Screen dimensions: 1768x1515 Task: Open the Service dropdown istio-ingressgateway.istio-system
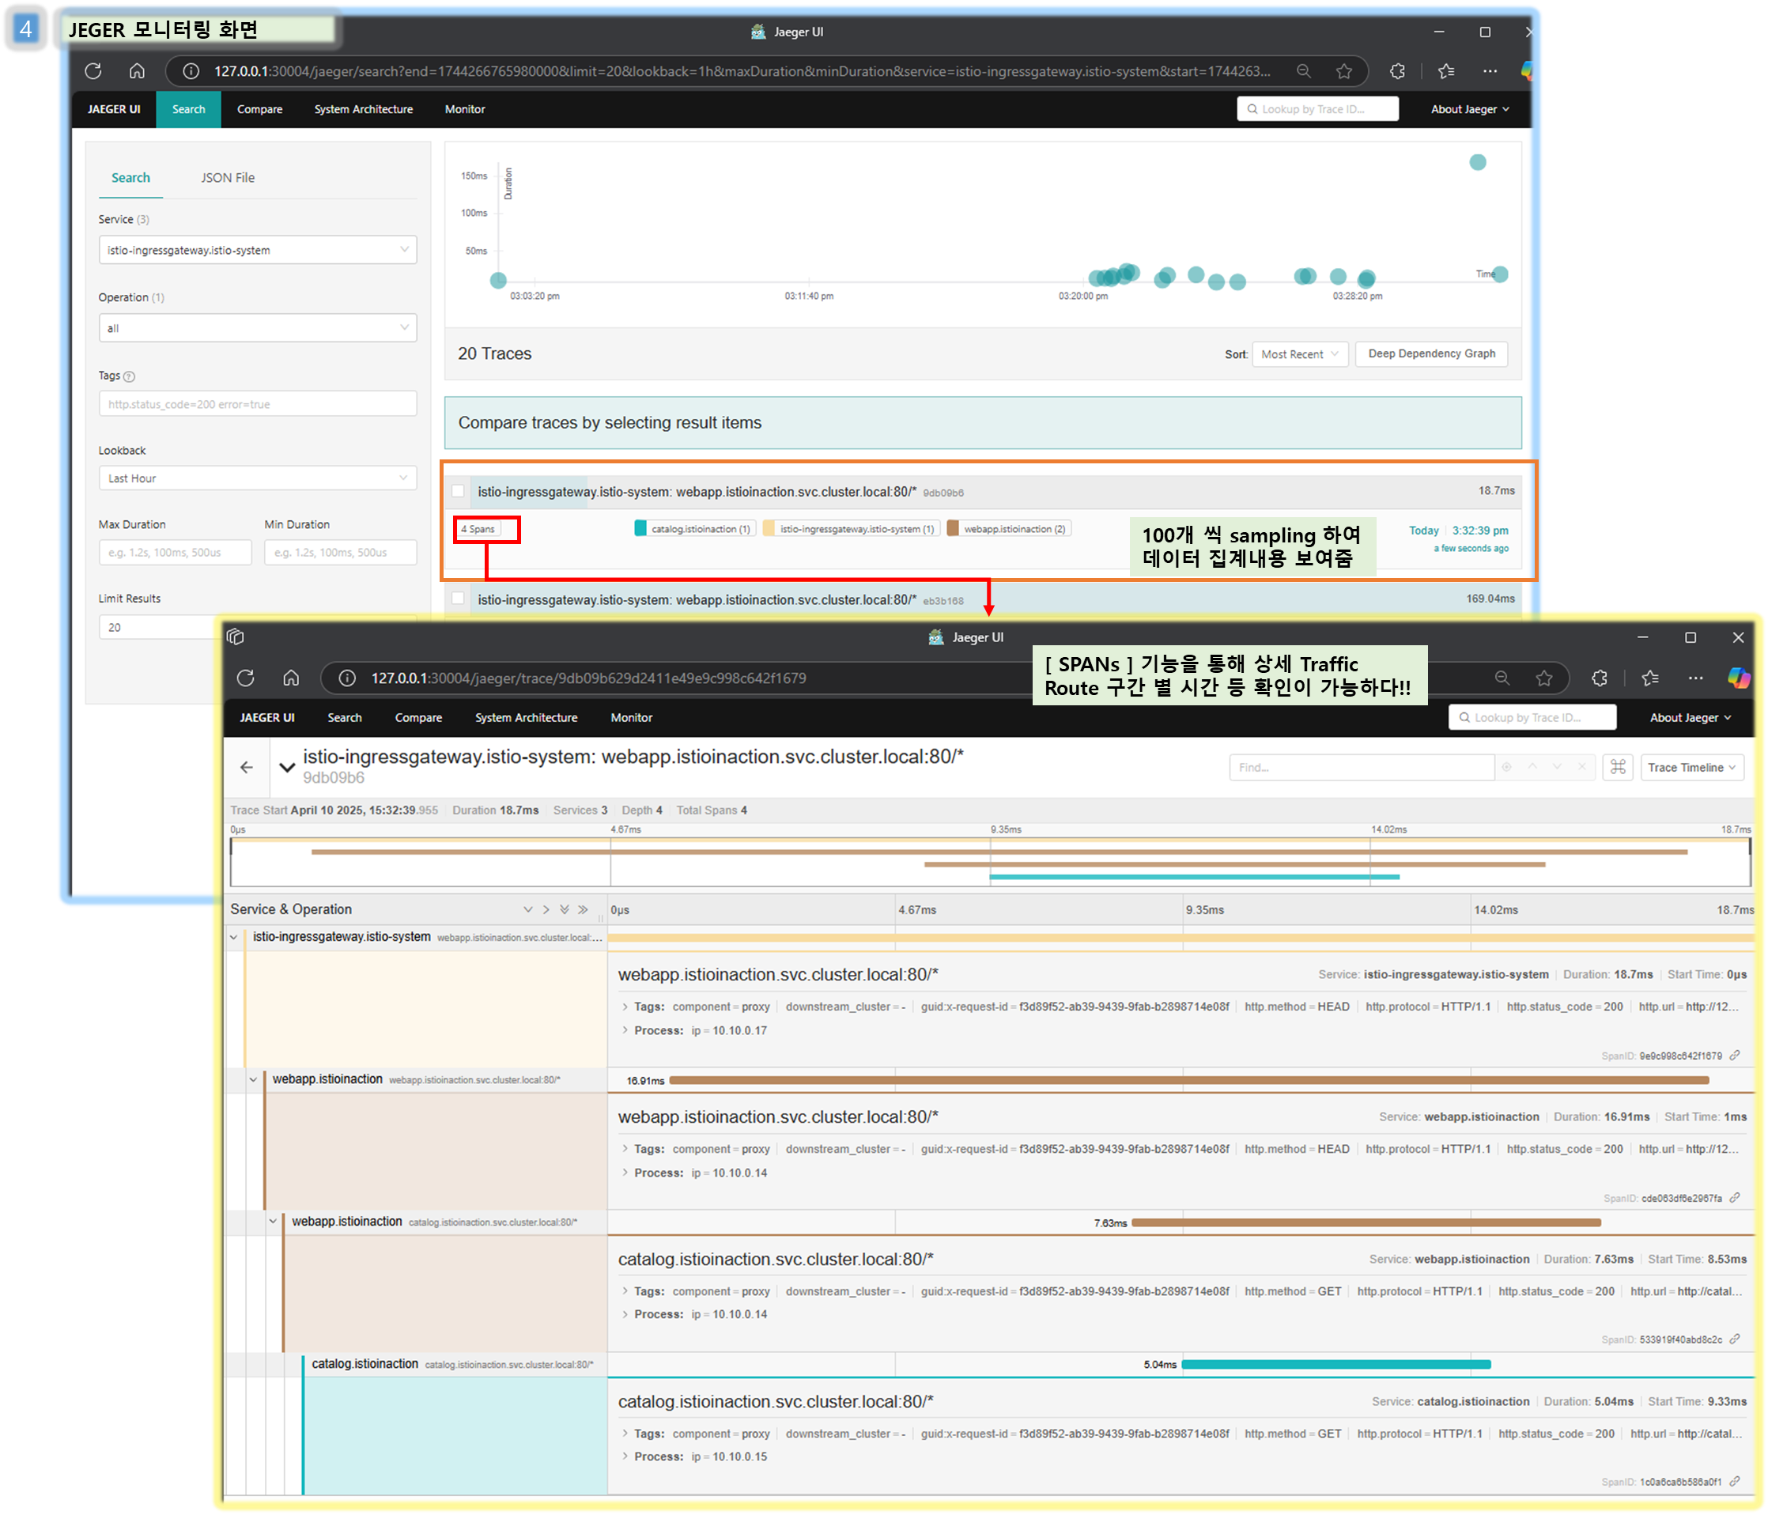point(257,250)
